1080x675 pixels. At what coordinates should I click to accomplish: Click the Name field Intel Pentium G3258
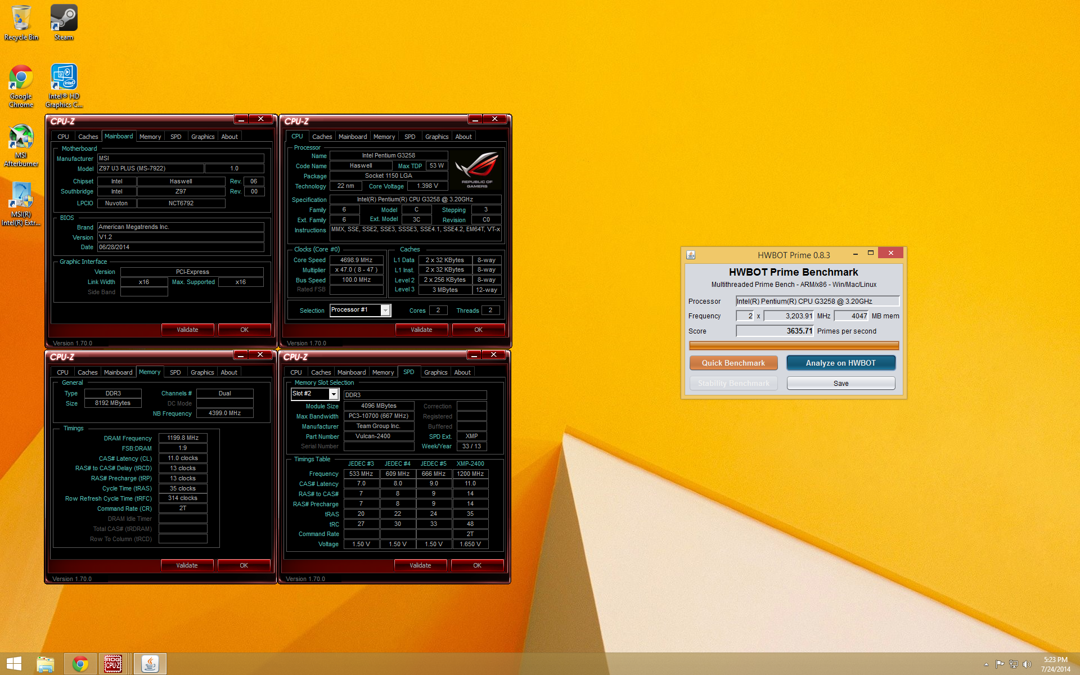coord(389,155)
